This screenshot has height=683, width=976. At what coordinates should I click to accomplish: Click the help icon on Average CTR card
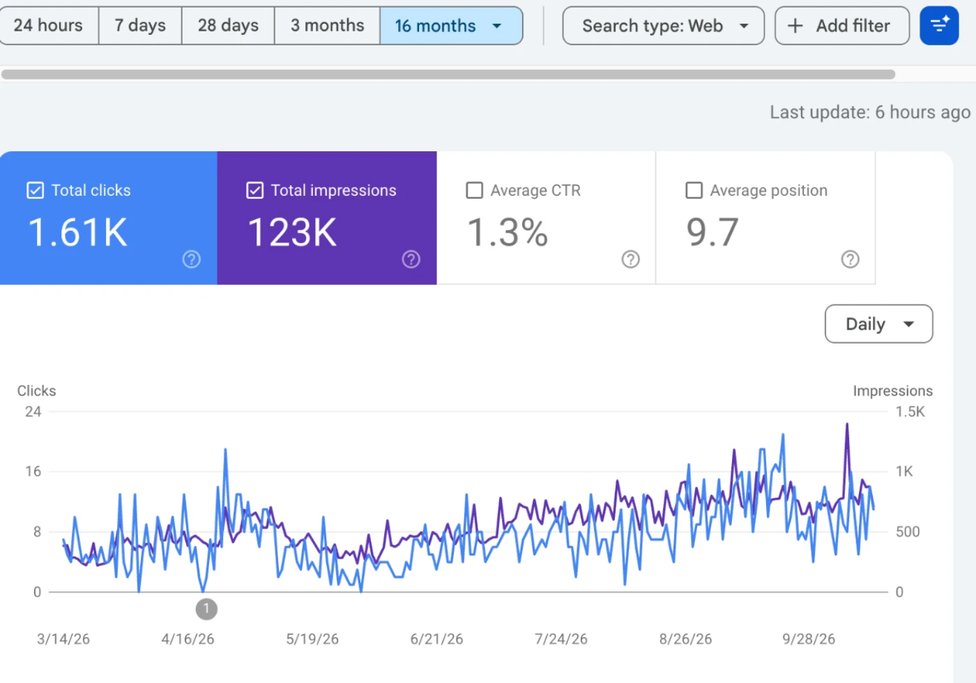[631, 259]
